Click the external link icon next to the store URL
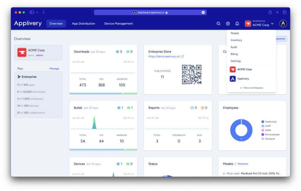Screen dimensions: 301x191 pos(183,57)
